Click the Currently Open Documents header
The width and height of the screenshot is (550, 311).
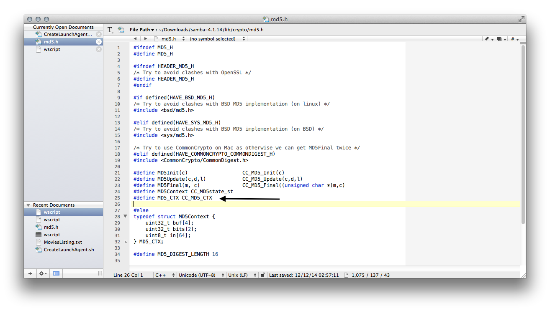63,27
